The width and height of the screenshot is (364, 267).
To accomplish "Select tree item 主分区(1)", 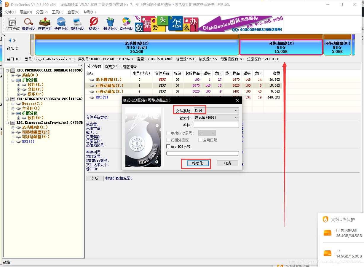I will [31, 108].
